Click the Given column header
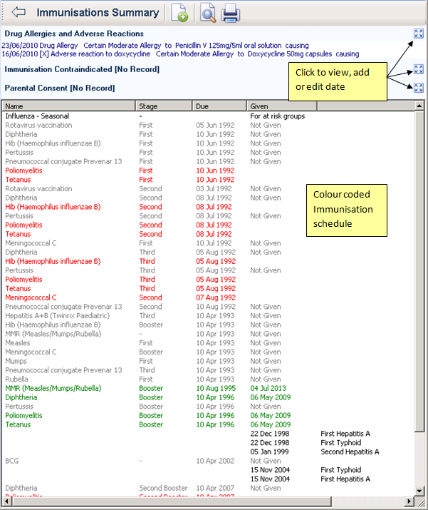 pos(281,106)
